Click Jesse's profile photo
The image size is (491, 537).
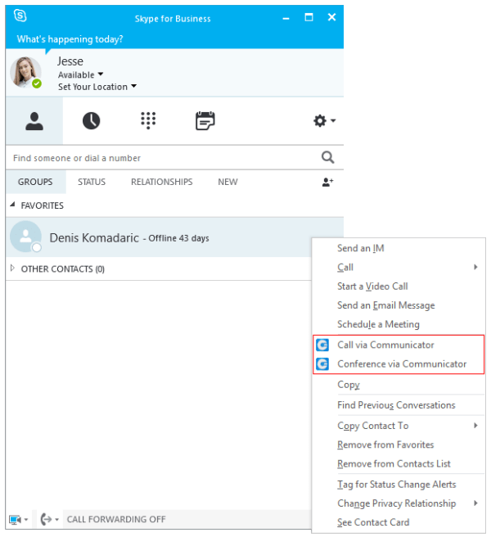coord(25,72)
